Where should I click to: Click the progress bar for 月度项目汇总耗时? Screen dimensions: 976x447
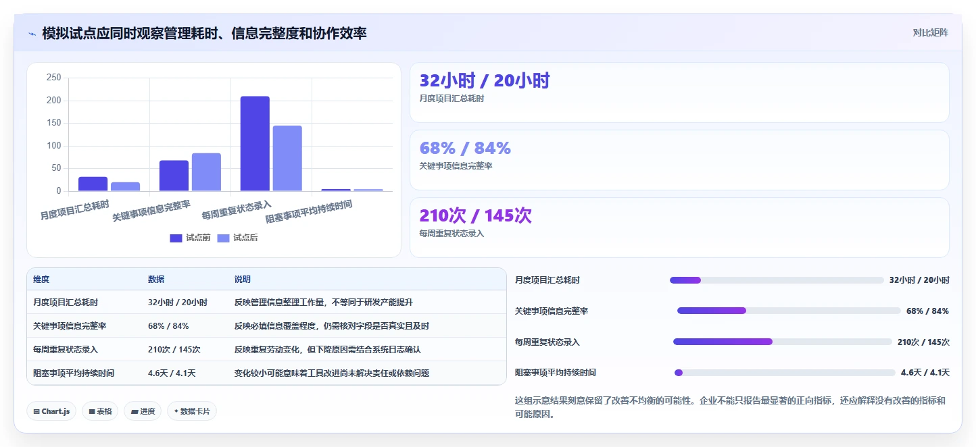pyautogui.click(x=777, y=280)
